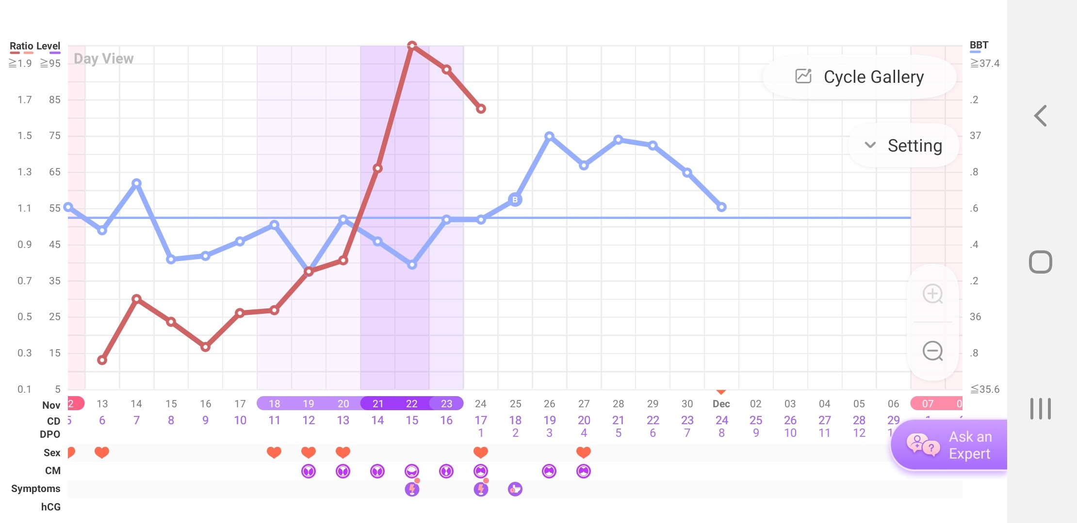This screenshot has width=1077, height=523.
Task: Tap the Android back arrow
Action: coord(1040,116)
